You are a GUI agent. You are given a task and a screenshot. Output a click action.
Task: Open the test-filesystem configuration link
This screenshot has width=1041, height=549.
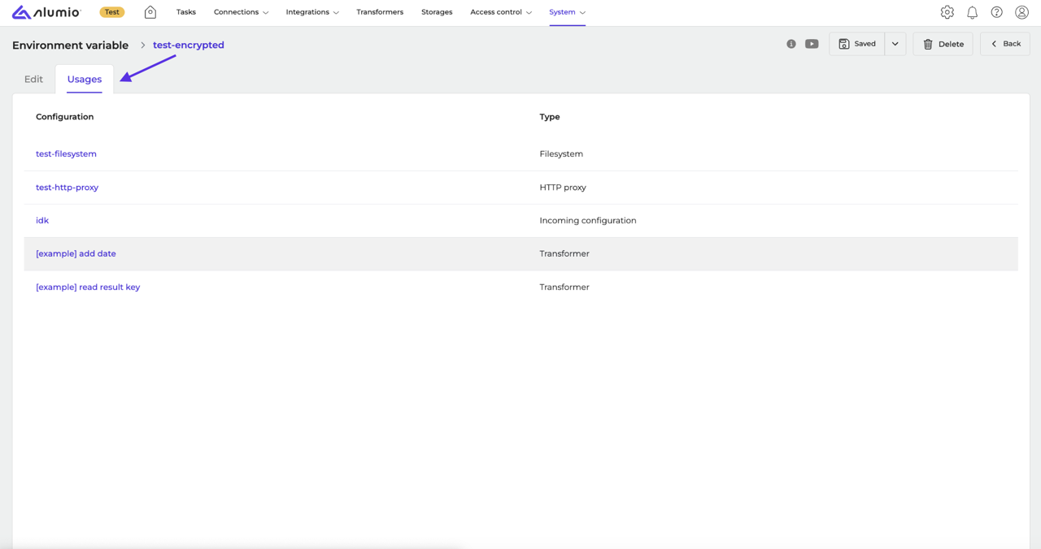tap(66, 153)
